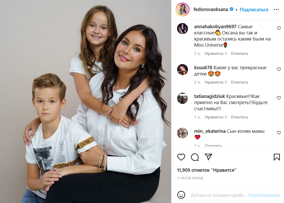Like ksuu678's comment heart
This screenshot has width=284, height=203.
(x=279, y=69)
